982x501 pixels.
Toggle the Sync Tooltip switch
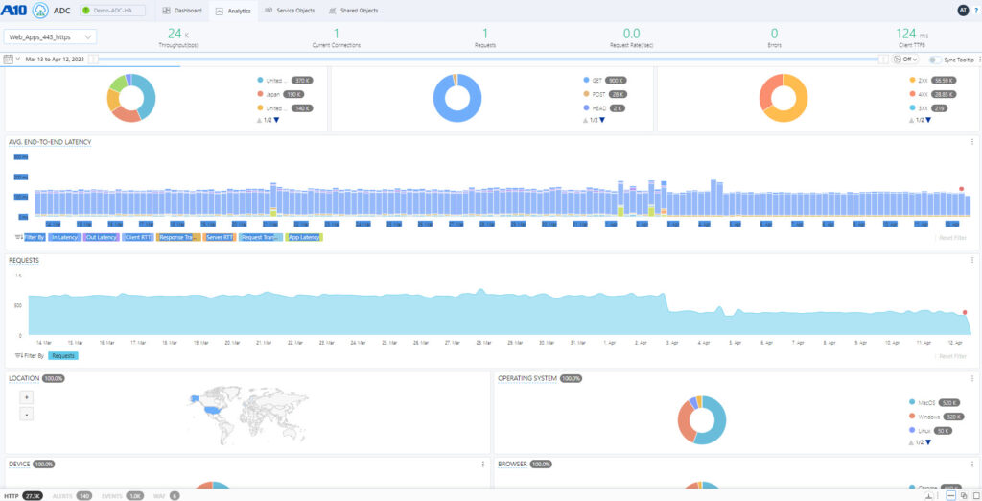[935, 59]
